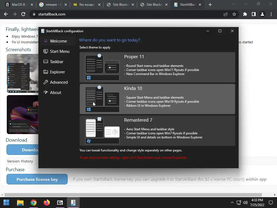This screenshot has width=277, height=208.
Task: Open the second webpage screenshot thumbnail
Action: click(x=22, y=115)
